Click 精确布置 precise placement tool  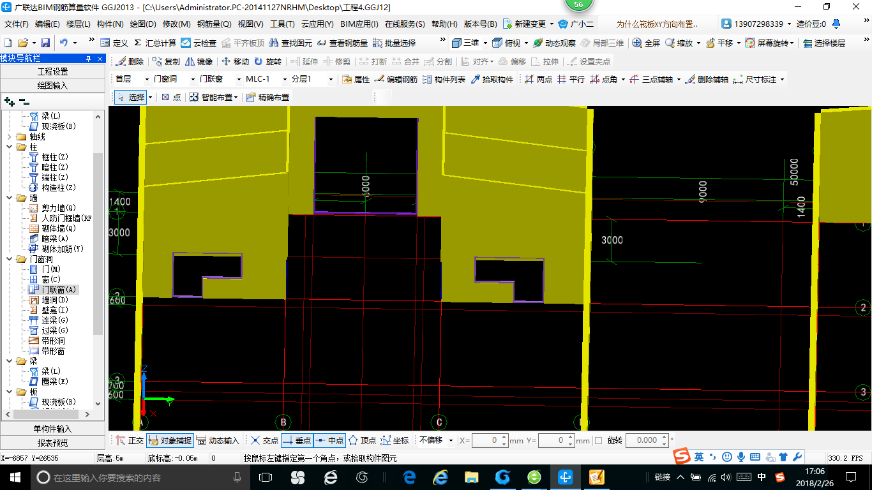pos(267,97)
